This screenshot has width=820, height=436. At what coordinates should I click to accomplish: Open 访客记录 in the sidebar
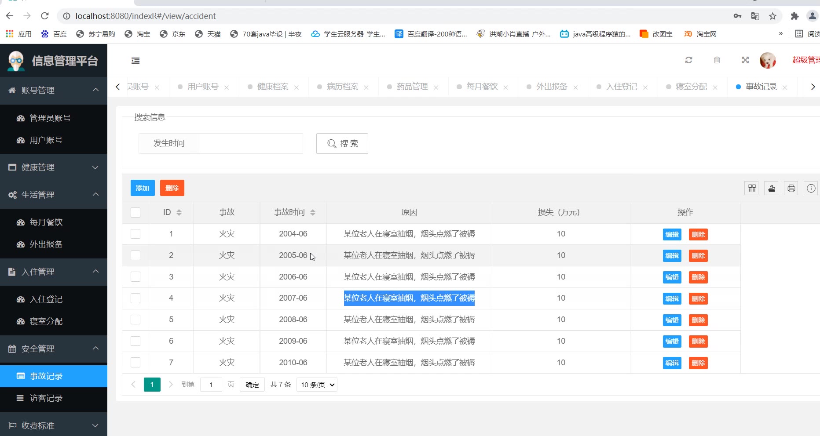point(46,398)
